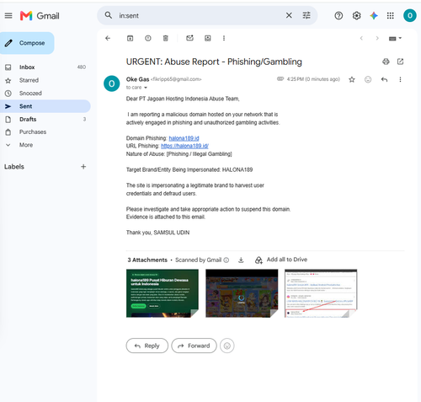The width and height of the screenshot is (421, 402).
Task: Open the halona189.id domain link
Action: pos(184,138)
